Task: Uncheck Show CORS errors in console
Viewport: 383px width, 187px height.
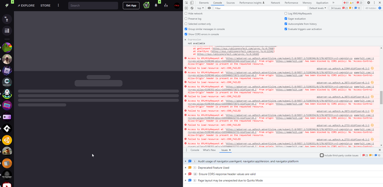Action: [x=186, y=34]
